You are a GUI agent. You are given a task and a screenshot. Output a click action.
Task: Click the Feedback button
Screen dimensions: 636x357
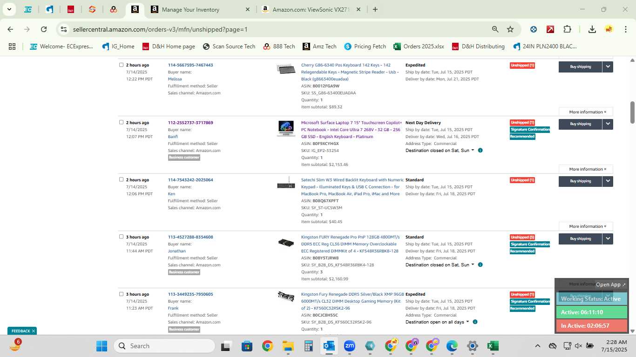(x=21, y=331)
